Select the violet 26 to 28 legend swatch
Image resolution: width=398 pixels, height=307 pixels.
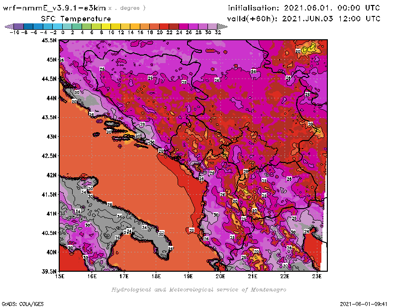(x=193, y=26)
